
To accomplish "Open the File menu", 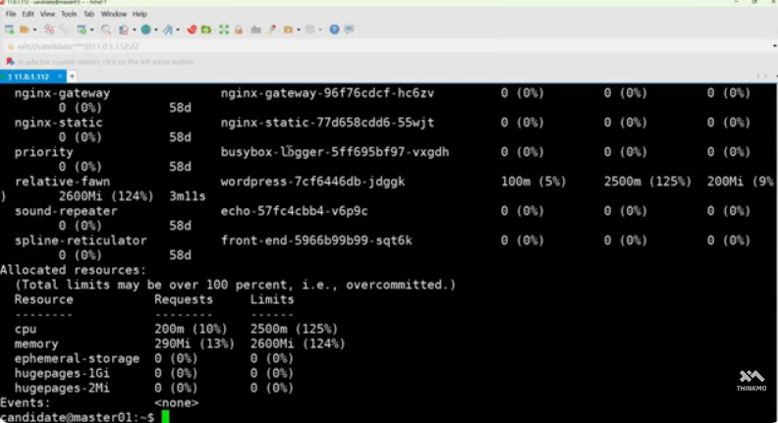I will pos(11,15).
